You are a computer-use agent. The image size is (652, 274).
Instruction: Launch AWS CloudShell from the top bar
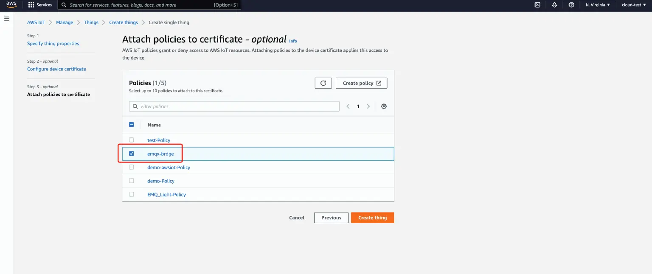coord(537,5)
